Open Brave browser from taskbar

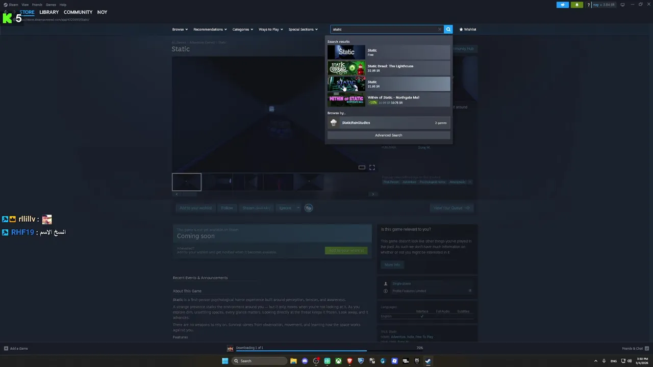click(x=349, y=361)
